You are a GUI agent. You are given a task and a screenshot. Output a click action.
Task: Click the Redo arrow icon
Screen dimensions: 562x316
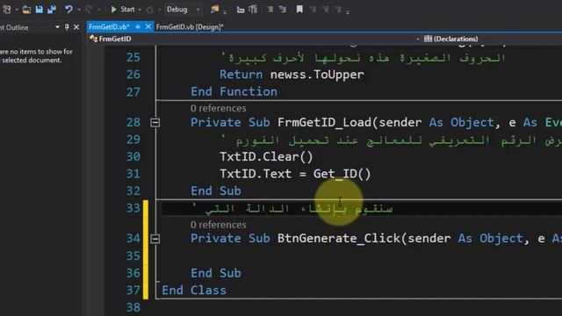click(x=90, y=10)
